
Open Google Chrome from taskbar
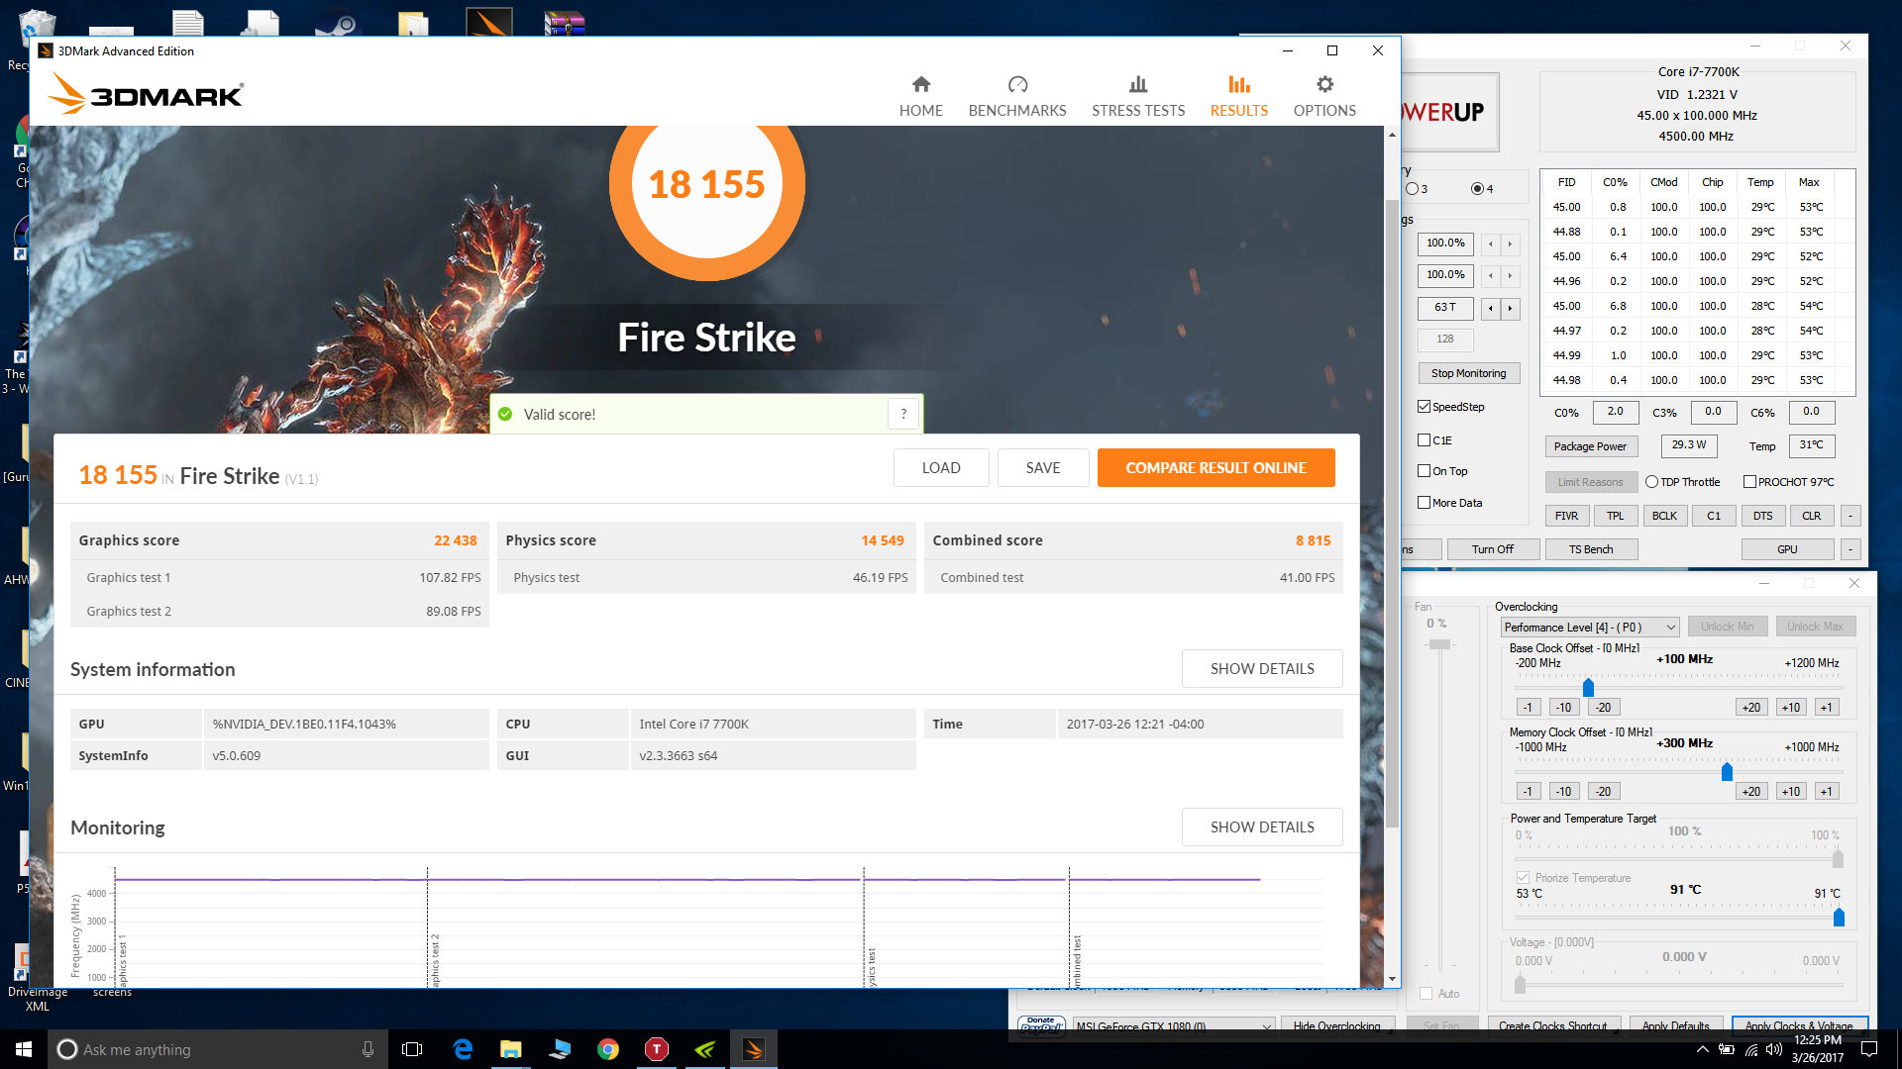pos(608,1049)
